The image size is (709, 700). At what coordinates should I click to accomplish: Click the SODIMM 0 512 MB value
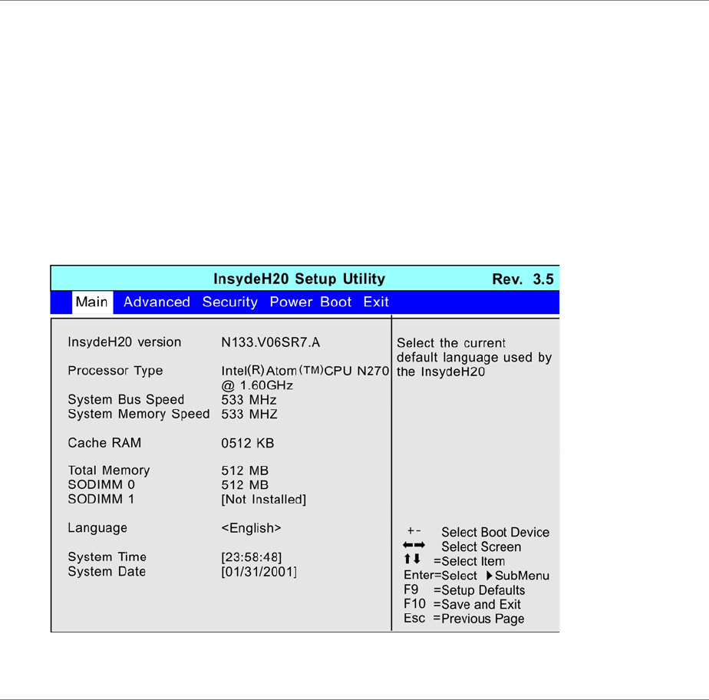[x=245, y=485]
